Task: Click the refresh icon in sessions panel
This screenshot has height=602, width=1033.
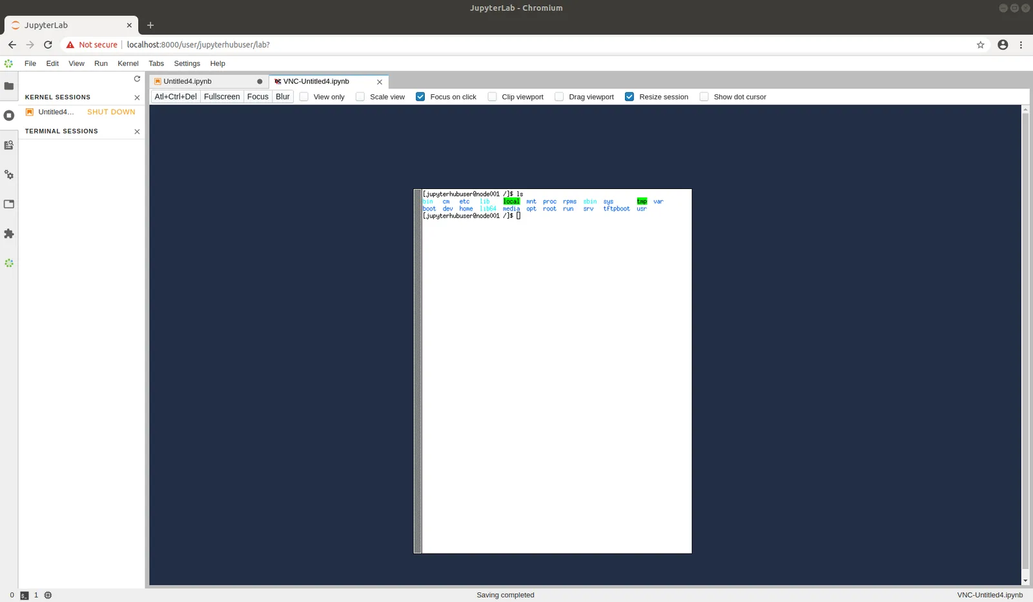Action: click(x=137, y=79)
